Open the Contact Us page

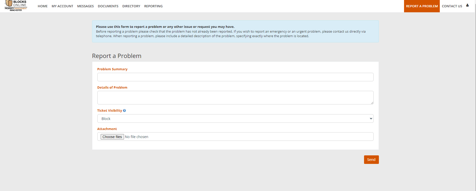[x=452, y=6]
